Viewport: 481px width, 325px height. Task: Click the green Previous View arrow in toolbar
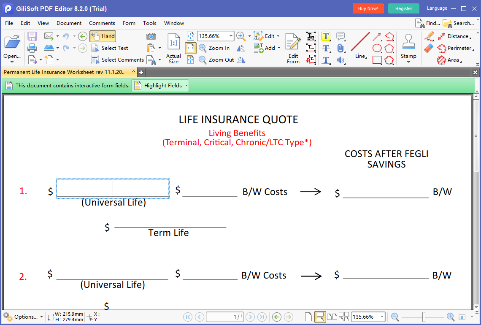click(x=83, y=36)
